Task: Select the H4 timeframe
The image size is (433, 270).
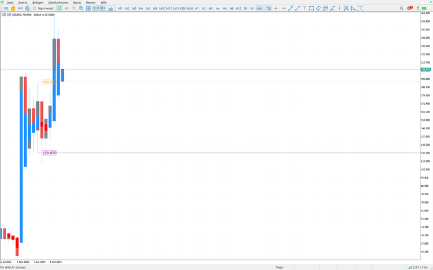Action: point(218,8)
